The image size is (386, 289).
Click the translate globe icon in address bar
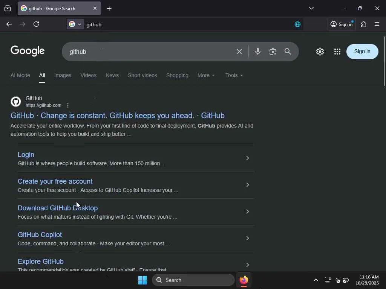point(297,24)
